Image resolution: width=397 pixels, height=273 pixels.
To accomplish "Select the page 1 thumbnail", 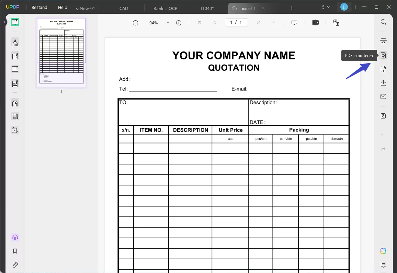I will click(x=61, y=52).
